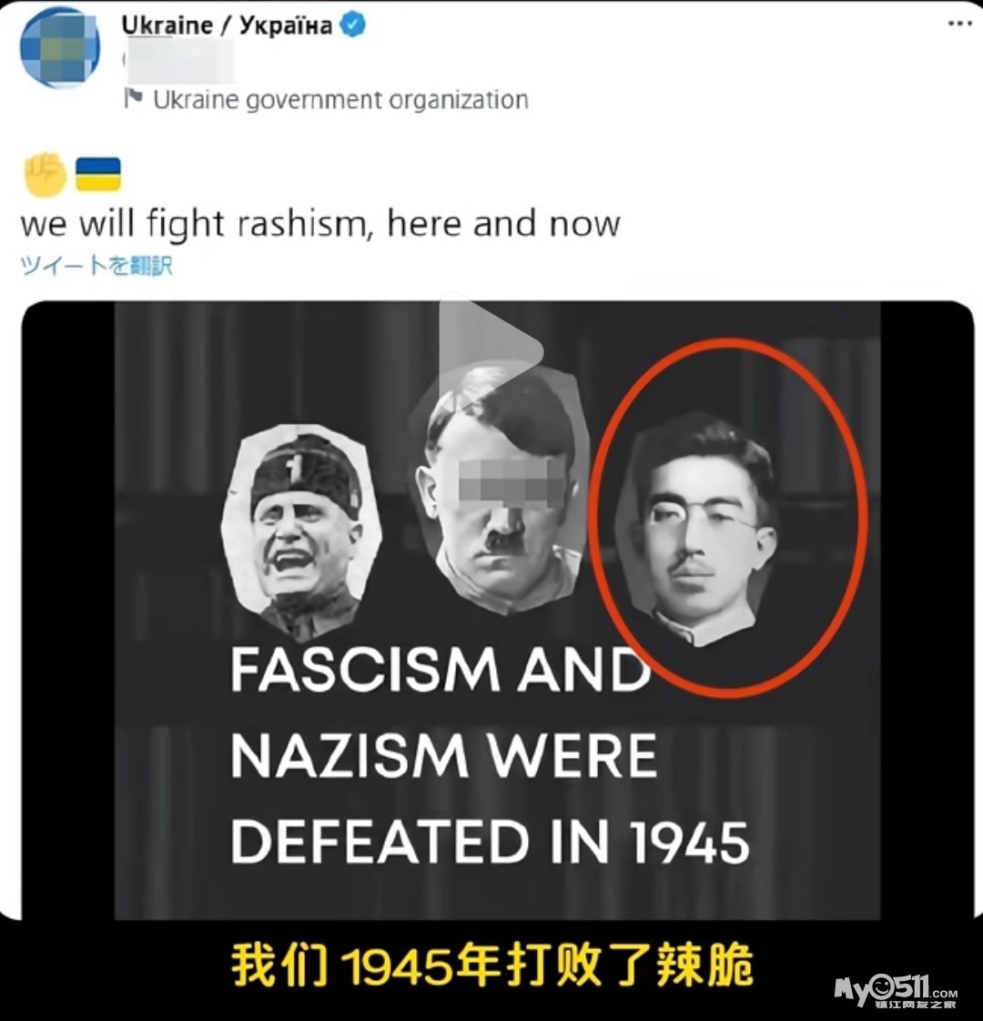Click the red circle outline annotation

[x=730, y=517]
